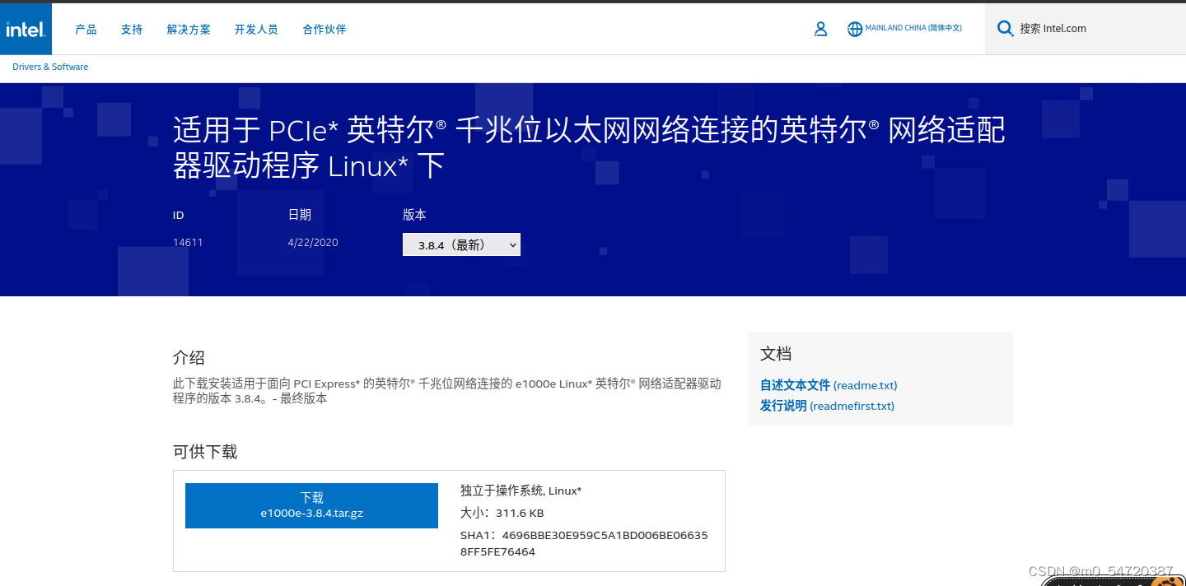Image resolution: width=1186 pixels, height=586 pixels.
Task: Click the SHA1 checksum text
Action: [x=584, y=543]
